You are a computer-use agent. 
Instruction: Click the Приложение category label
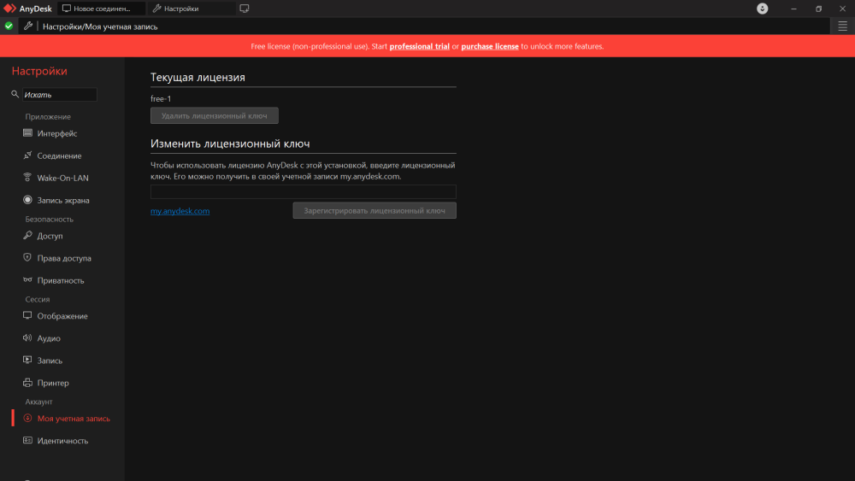(x=48, y=116)
